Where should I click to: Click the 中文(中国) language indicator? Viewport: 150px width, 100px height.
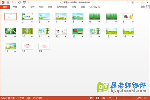click(x=37, y=98)
